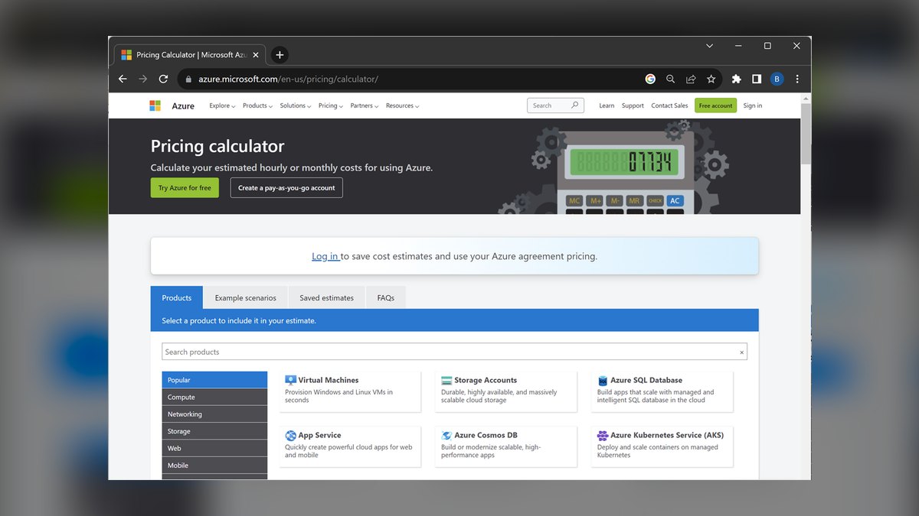The width and height of the screenshot is (919, 516).
Task: Switch to Example scenarios tab
Action: (x=246, y=297)
